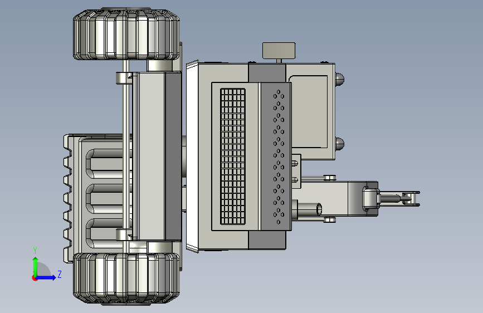The height and width of the screenshot is (313, 483).
Task: Select the upper tire of the model
Action: point(126,34)
